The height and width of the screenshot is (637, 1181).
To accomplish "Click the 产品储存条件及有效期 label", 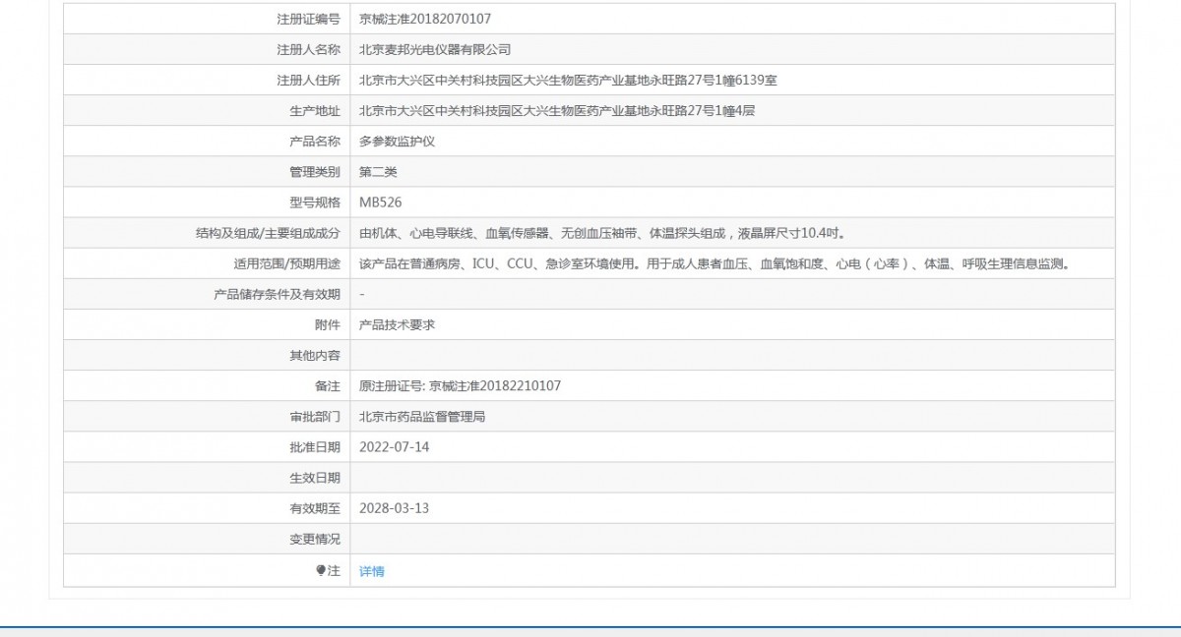I will (277, 294).
